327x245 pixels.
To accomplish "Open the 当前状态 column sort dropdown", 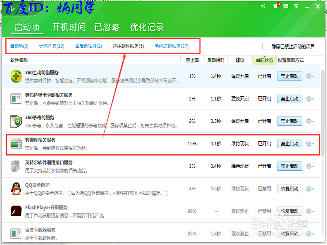I will (x=264, y=59).
